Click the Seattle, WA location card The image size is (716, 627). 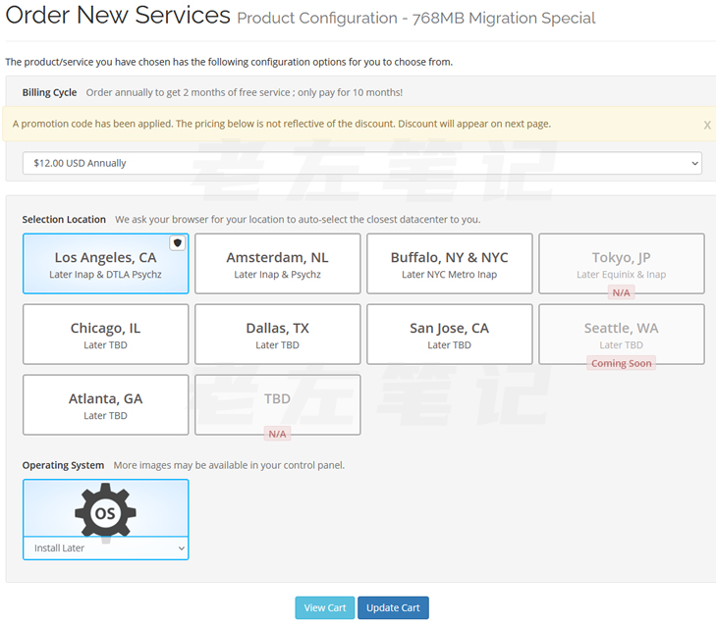[621, 332]
